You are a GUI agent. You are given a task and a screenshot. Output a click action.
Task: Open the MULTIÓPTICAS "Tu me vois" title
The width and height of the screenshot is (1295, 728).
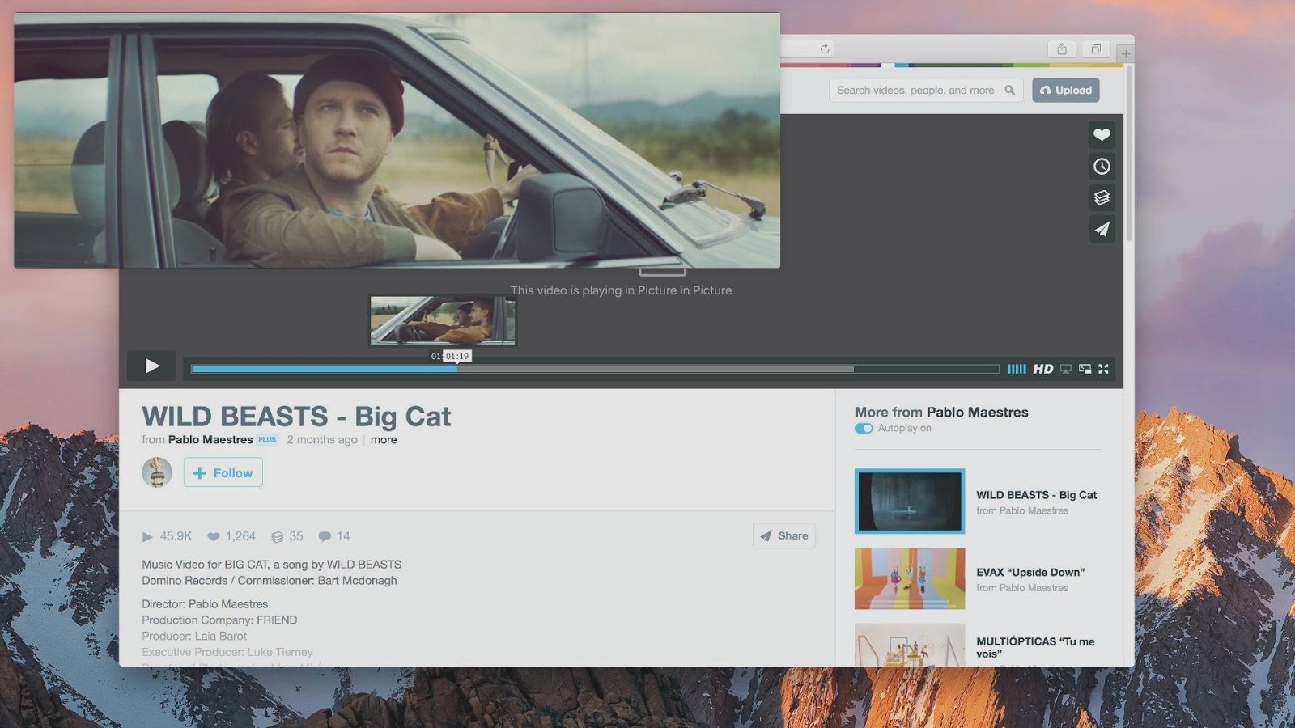[1035, 647]
